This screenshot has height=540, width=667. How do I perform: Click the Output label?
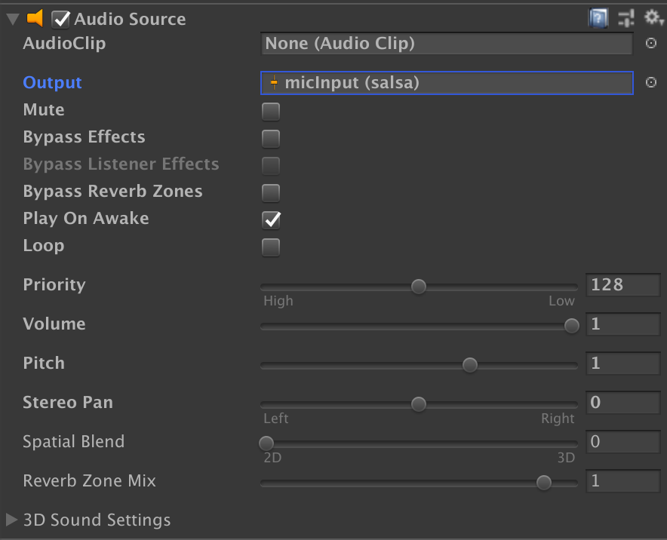coord(52,83)
